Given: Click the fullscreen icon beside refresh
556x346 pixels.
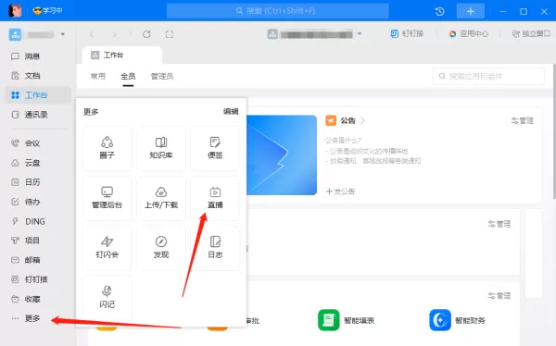Looking at the screenshot, I should tap(170, 34).
